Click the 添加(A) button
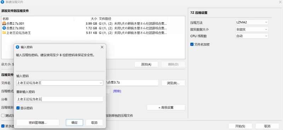 [146, 64]
